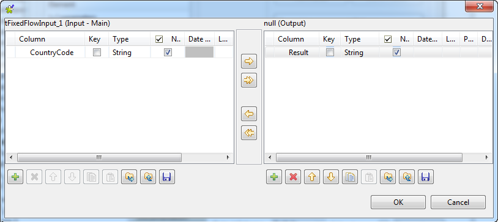Image resolution: width=498 pixels, height=222 pixels.
Task: Open the Type cell String for CountryCode
Action: point(130,53)
